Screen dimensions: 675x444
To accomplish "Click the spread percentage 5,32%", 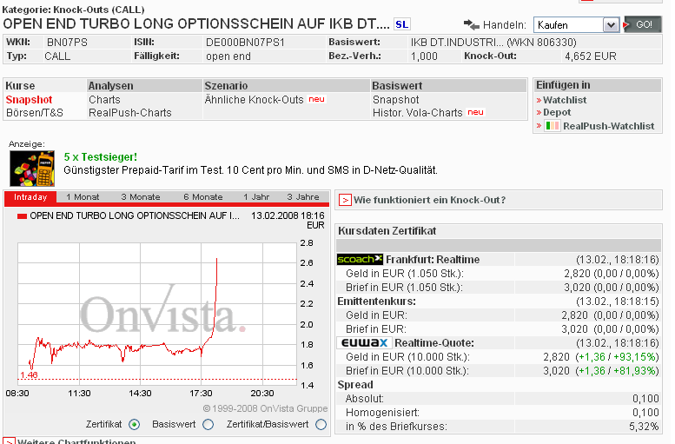I will pyautogui.click(x=644, y=427).
